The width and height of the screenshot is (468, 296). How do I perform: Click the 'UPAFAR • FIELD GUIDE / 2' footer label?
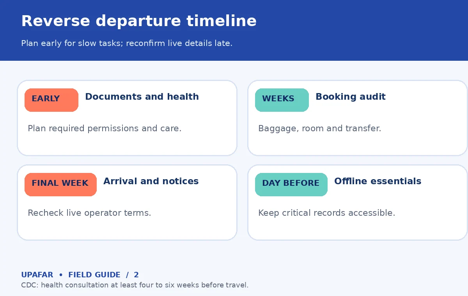[x=80, y=275]
